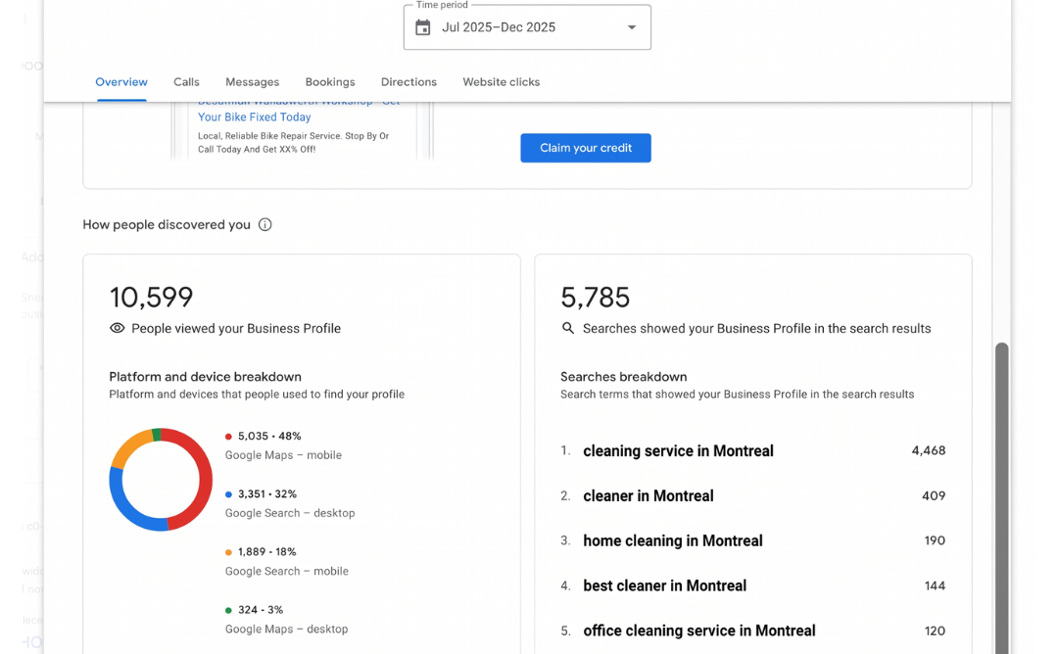Click the vertical scrollbar thumb

coord(1002,498)
